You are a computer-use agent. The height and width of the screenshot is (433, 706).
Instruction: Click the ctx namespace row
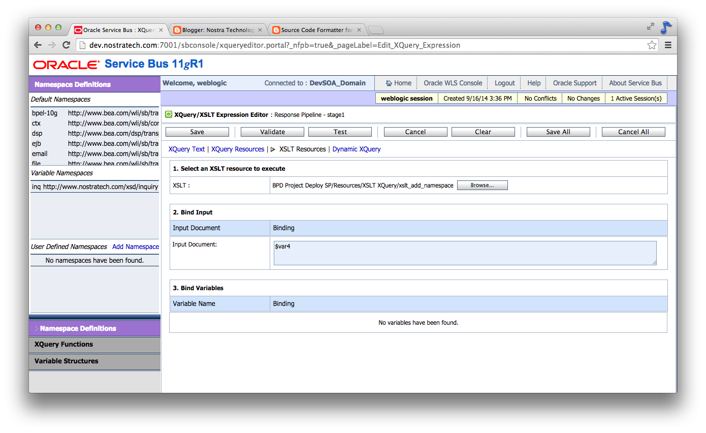click(x=95, y=123)
